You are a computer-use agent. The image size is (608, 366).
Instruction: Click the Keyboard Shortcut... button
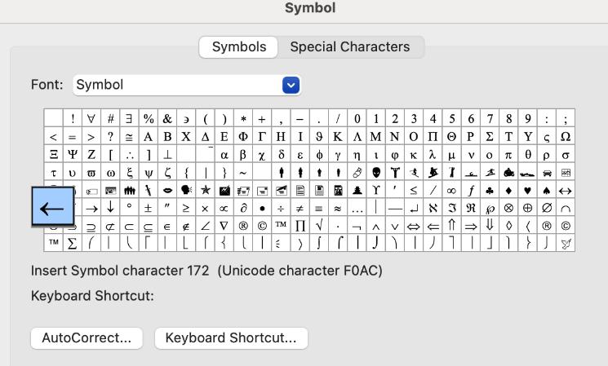231,338
